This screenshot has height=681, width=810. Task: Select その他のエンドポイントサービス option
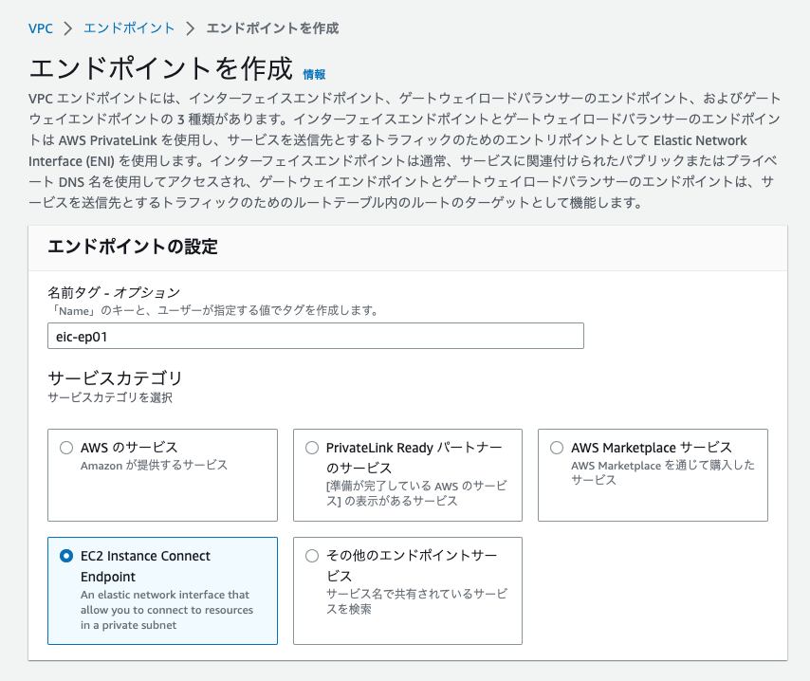point(312,555)
